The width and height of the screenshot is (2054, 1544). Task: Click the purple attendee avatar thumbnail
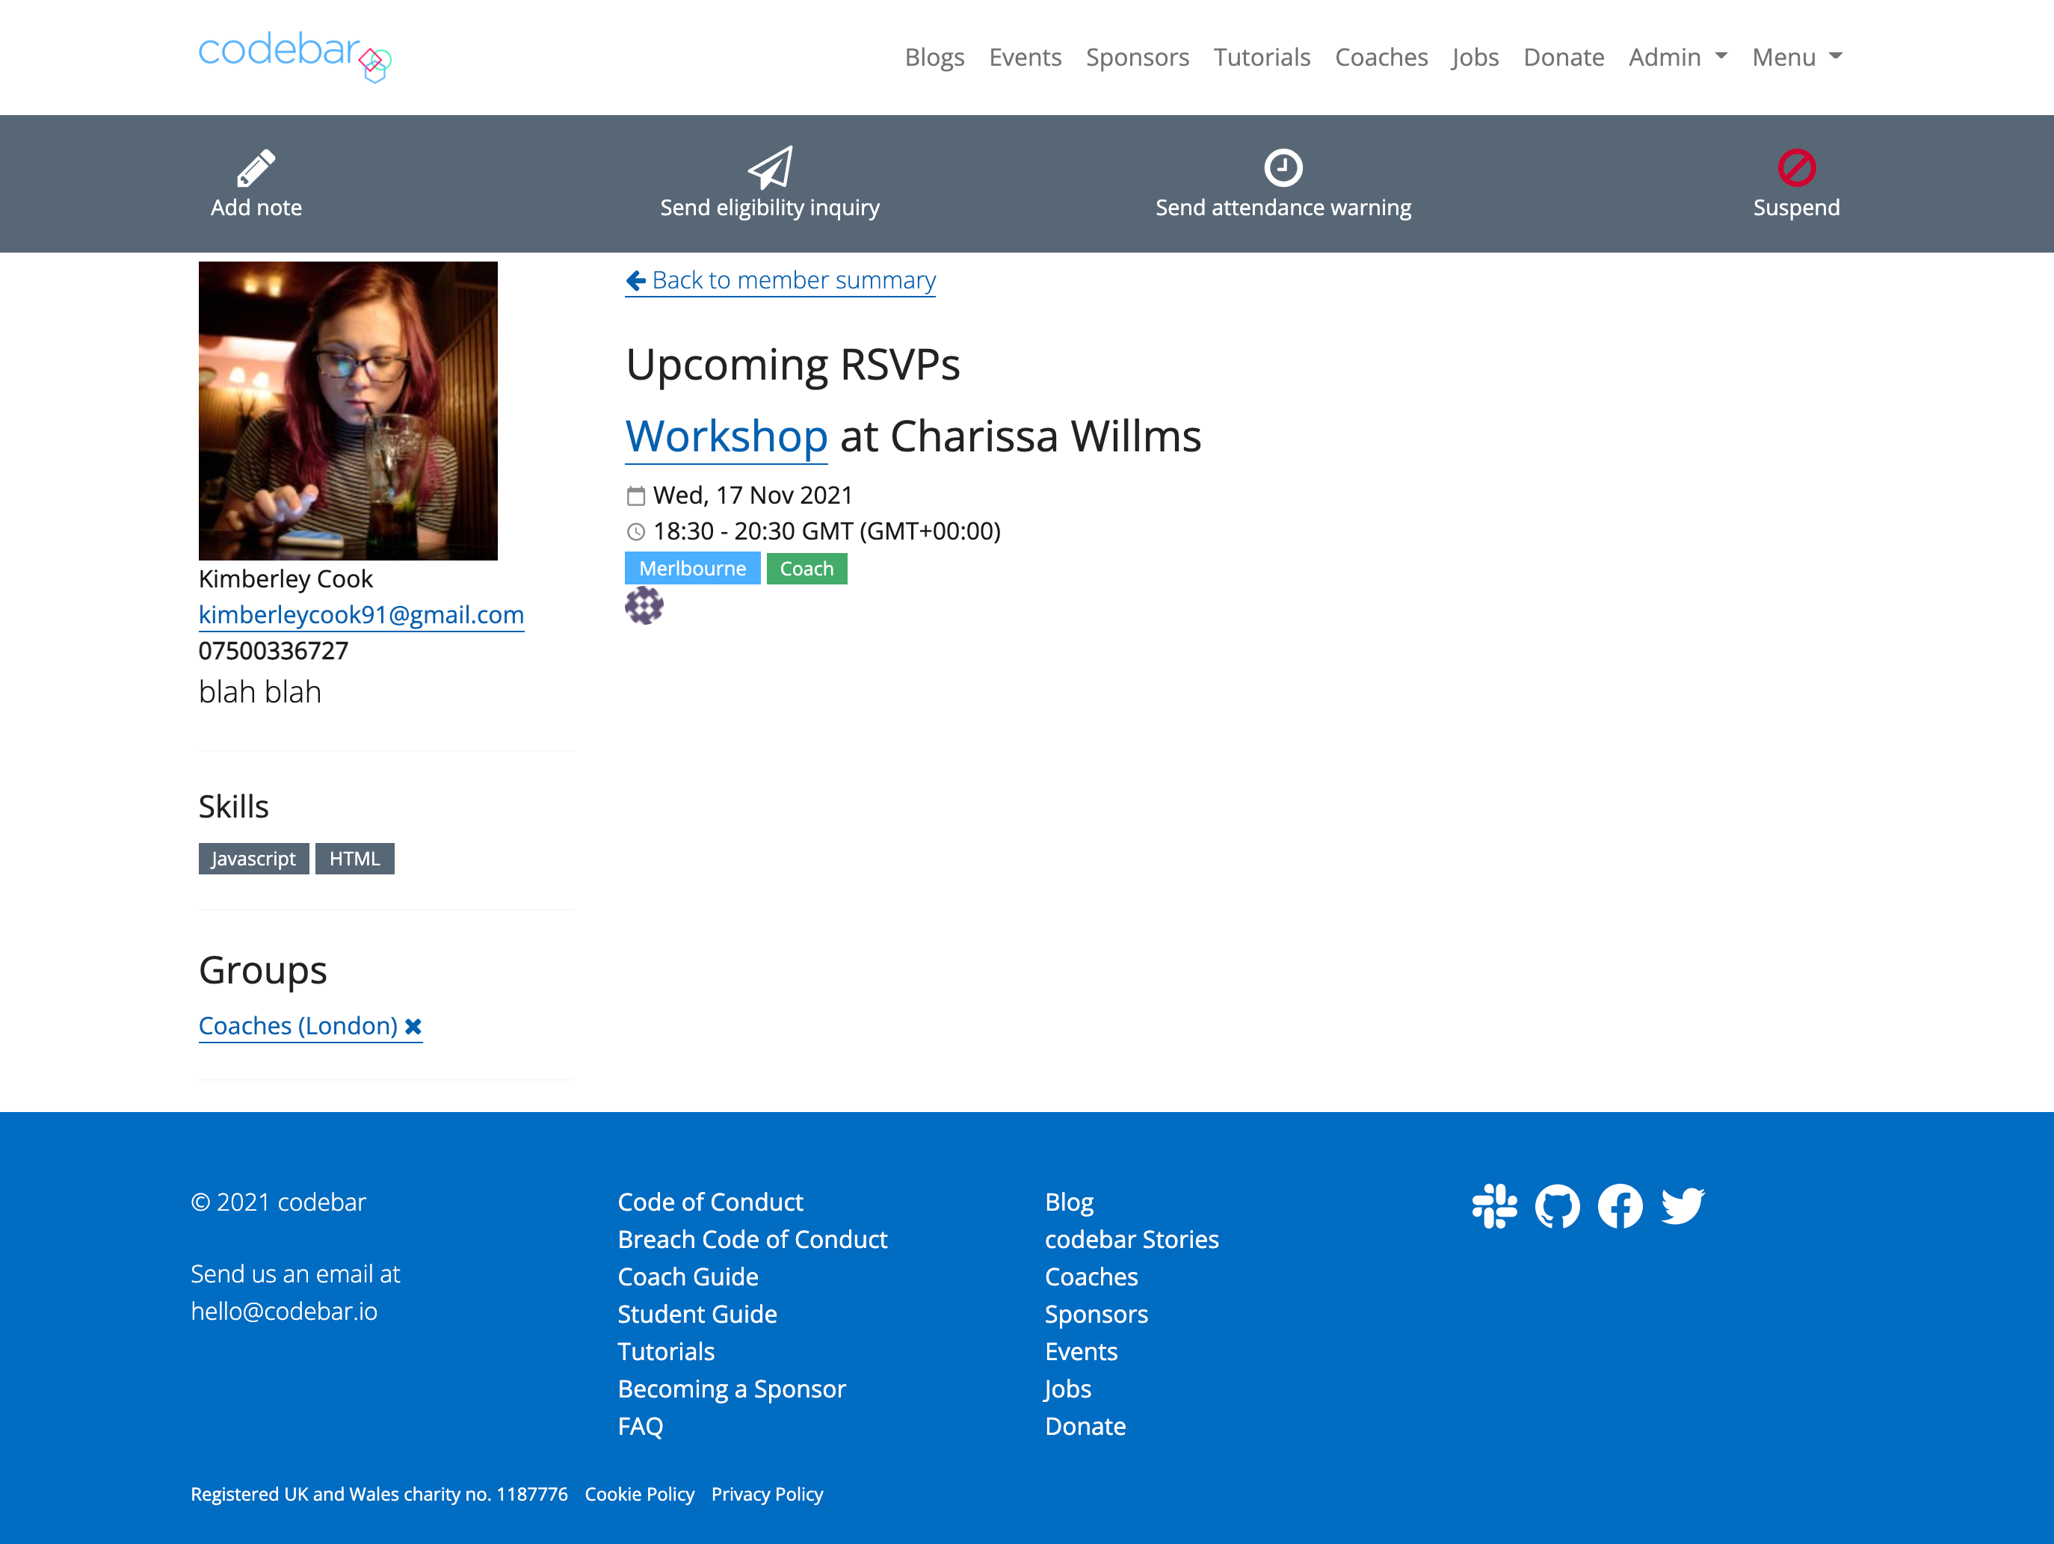click(x=644, y=605)
